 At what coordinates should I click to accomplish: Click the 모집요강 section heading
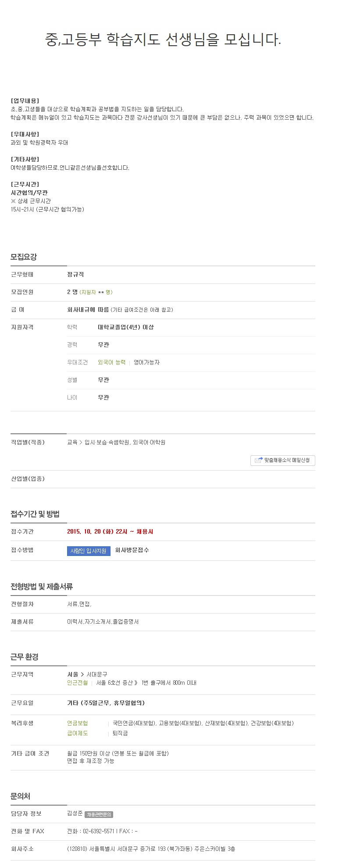tap(24, 257)
